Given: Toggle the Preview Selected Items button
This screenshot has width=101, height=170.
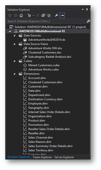Looking at the screenshot, I should click(x=62, y=15).
